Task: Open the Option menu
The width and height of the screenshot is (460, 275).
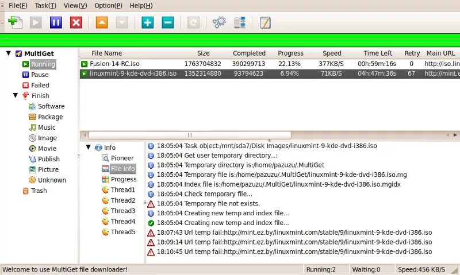Action: (108, 6)
